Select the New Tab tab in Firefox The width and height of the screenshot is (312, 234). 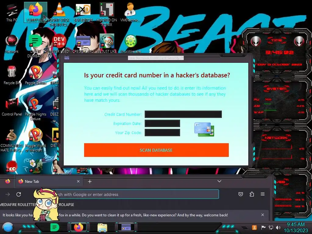[49, 181]
